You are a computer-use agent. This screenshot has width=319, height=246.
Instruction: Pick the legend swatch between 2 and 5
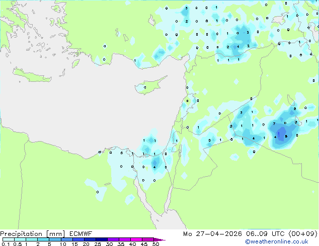(x=43, y=239)
